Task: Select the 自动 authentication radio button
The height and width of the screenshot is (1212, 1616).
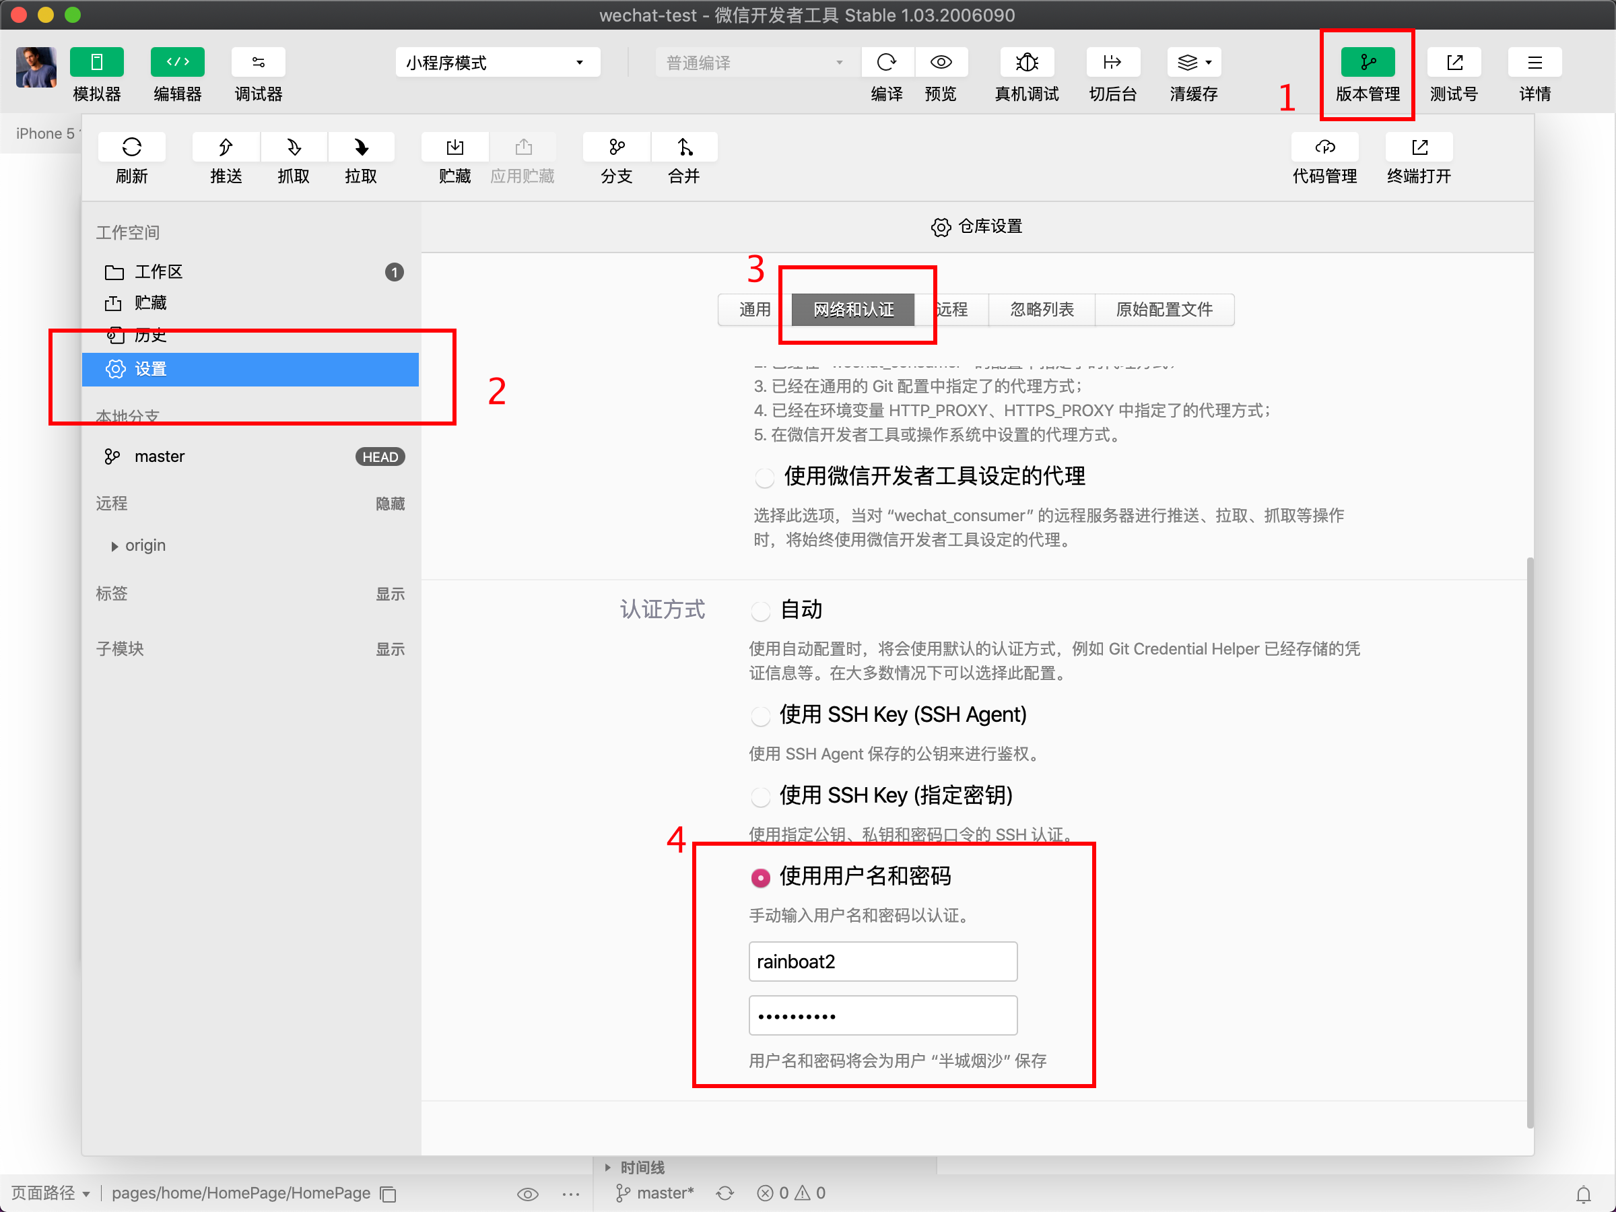Action: [760, 611]
